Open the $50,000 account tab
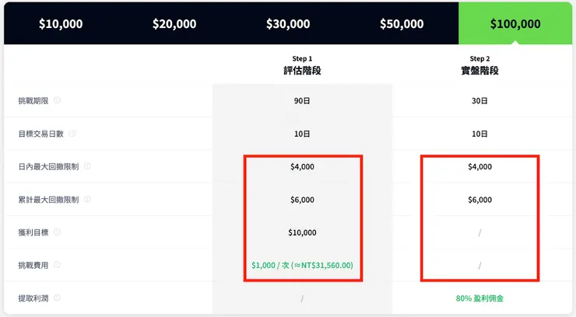 pos(402,23)
